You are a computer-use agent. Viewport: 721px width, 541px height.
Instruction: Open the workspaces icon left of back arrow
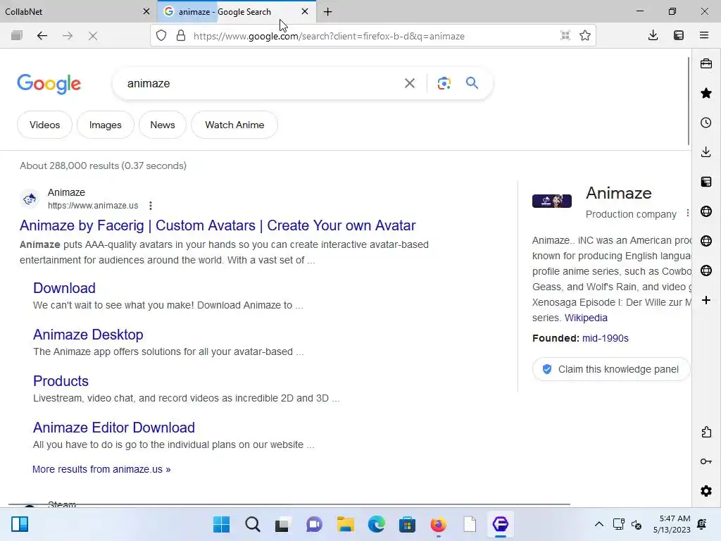(17, 36)
